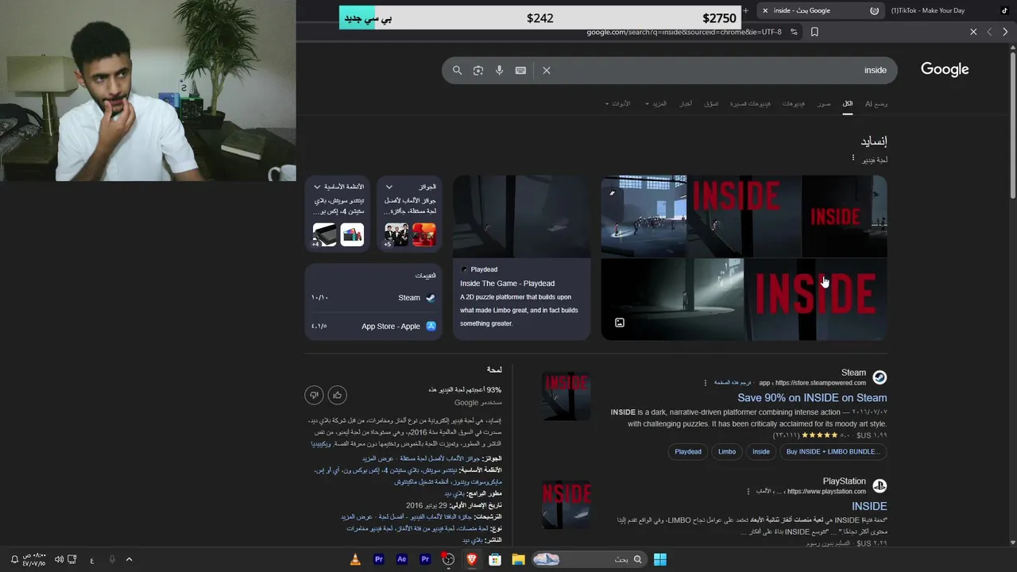Open Brave browser icon on the taskbar

(472, 559)
